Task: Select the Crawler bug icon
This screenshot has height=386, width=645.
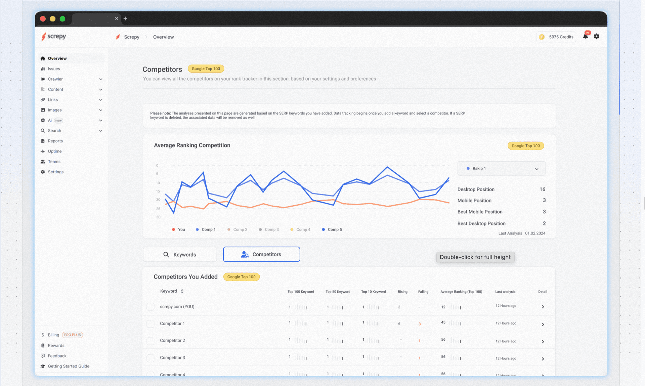Action: pos(43,79)
